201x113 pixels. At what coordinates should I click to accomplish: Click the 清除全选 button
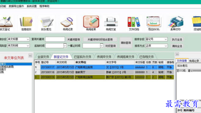click(177, 46)
